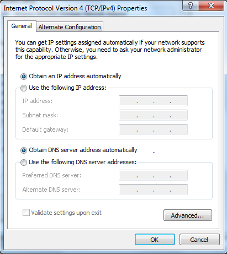
Task: Click the IP settings description paragraph
Action: click(x=110, y=50)
